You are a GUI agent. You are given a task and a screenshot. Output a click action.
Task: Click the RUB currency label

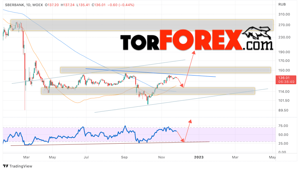(x=282, y=4)
